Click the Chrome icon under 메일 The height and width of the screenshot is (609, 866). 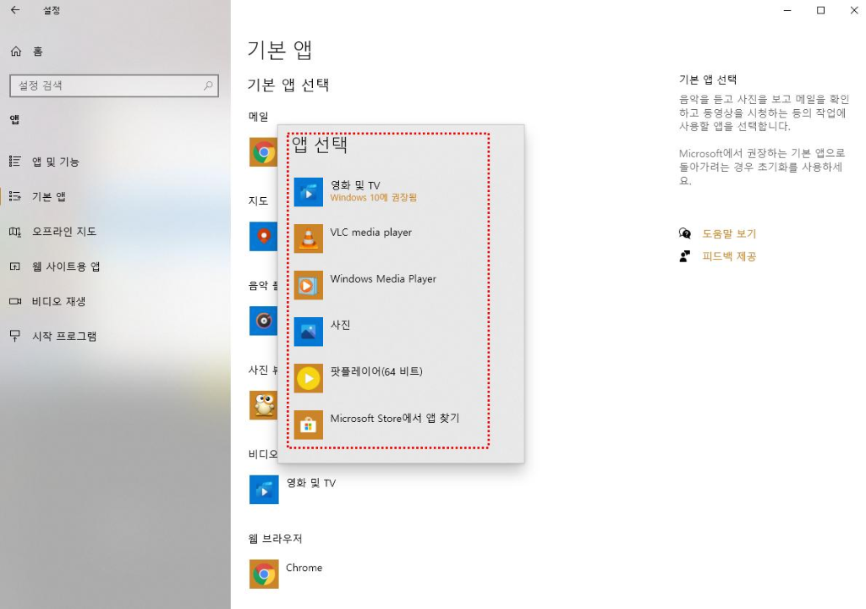click(x=264, y=152)
